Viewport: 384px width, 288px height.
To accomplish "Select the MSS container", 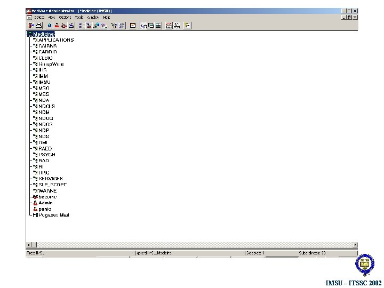I will tap(44, 94).
